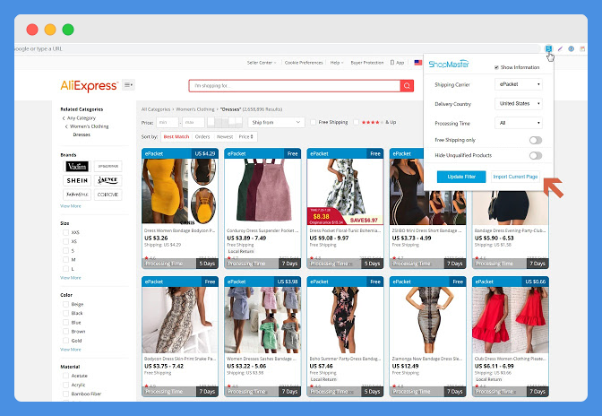Open the yellow bandage bodycon dress thumbnail
Viewport: 602px width, 416px height.
180,191
